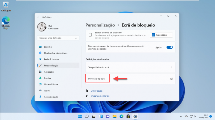
Task: Select Personalização in the sidebar
Action: [58, 66]
